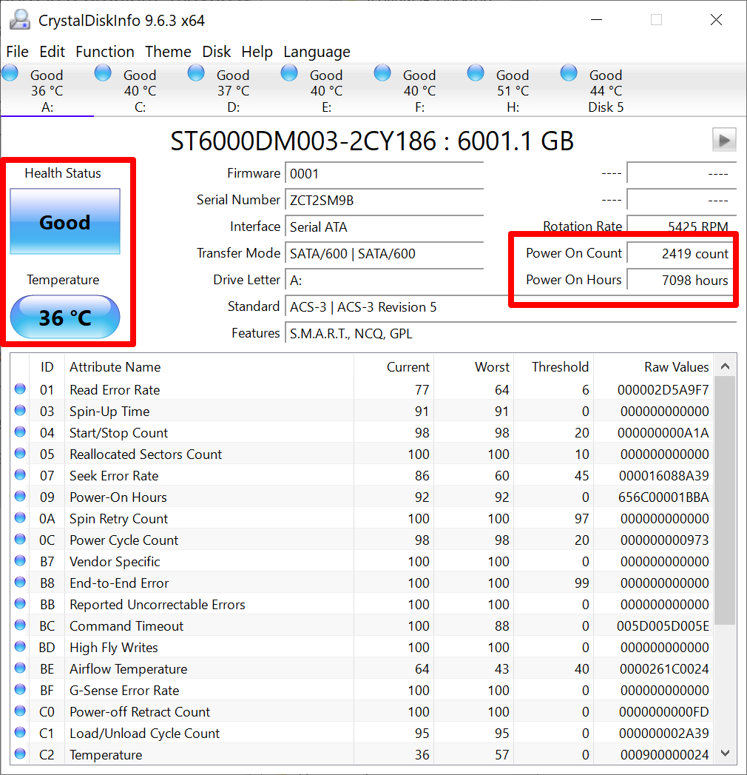This screenshot has height=775, width=747.
Task: Click the Good health status button
Action: (x=65, y=221)
